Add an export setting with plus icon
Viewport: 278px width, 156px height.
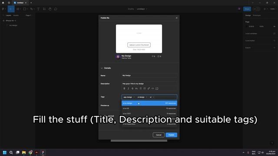coord(274,48)
